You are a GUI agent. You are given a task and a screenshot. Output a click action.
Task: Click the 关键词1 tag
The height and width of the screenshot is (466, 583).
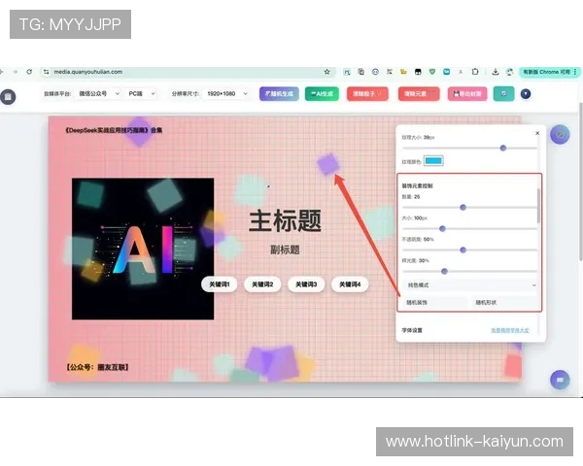tap(219, 284)
